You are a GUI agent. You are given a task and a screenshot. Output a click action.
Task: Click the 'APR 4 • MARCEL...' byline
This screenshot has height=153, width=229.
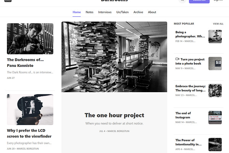(x=185, y=149)
